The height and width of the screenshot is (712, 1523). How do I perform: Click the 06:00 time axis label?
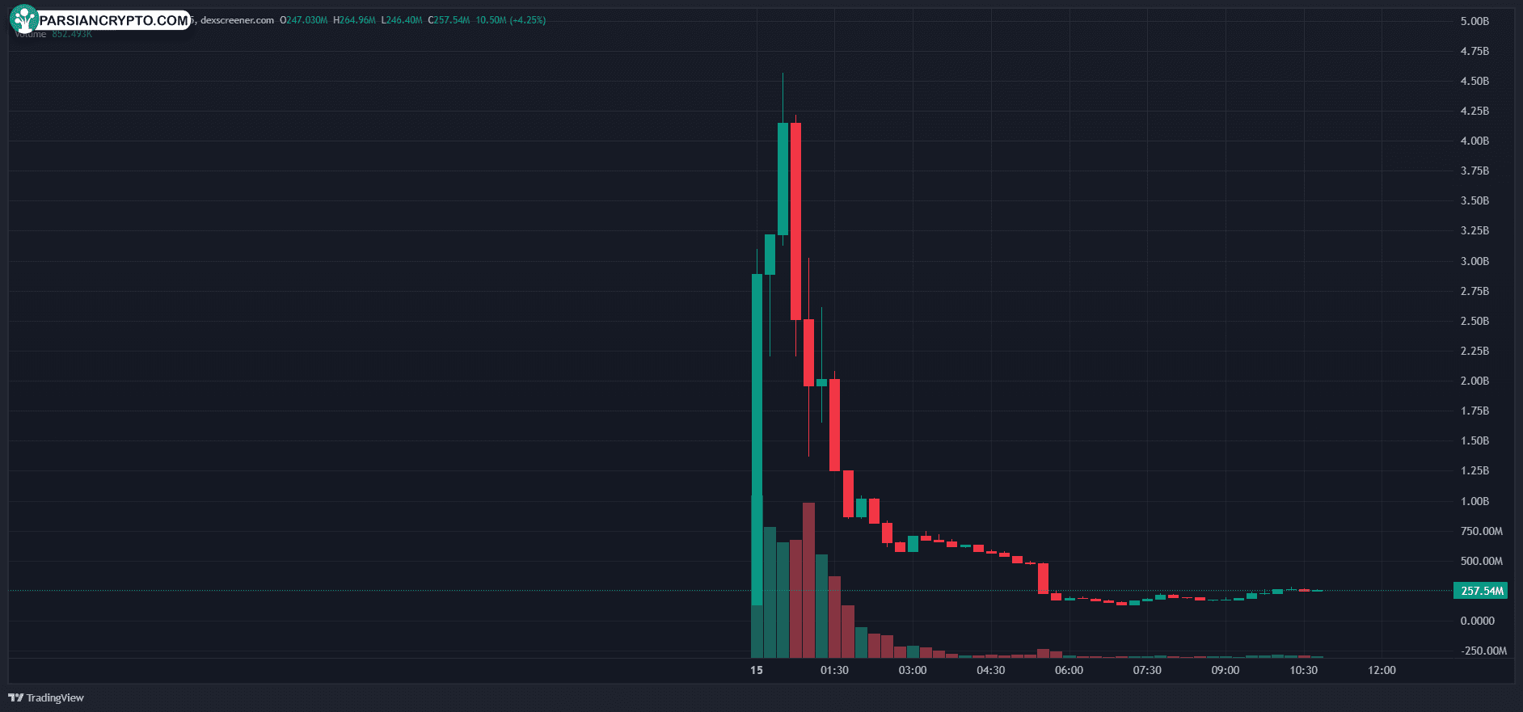pyautogui.click(x=1069, y=670)
